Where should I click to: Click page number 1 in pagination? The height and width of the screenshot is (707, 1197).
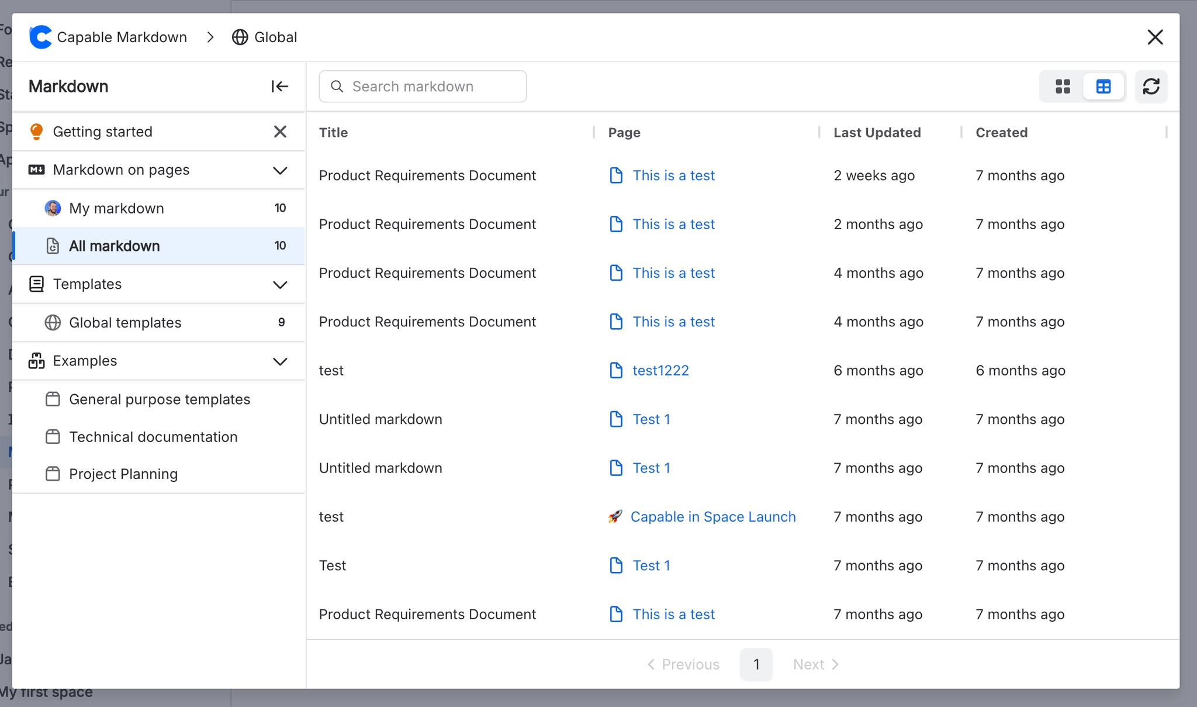[x=756, y=664]
